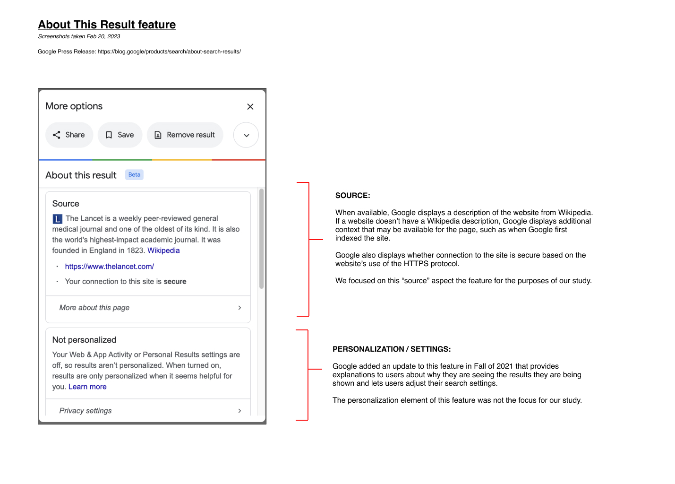
Task: Open the Wikipedia link
Action: [x=163, y=251]
